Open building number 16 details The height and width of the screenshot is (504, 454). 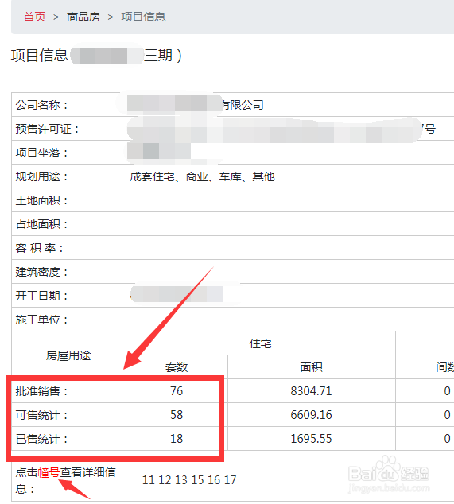[x=214, y=480]
